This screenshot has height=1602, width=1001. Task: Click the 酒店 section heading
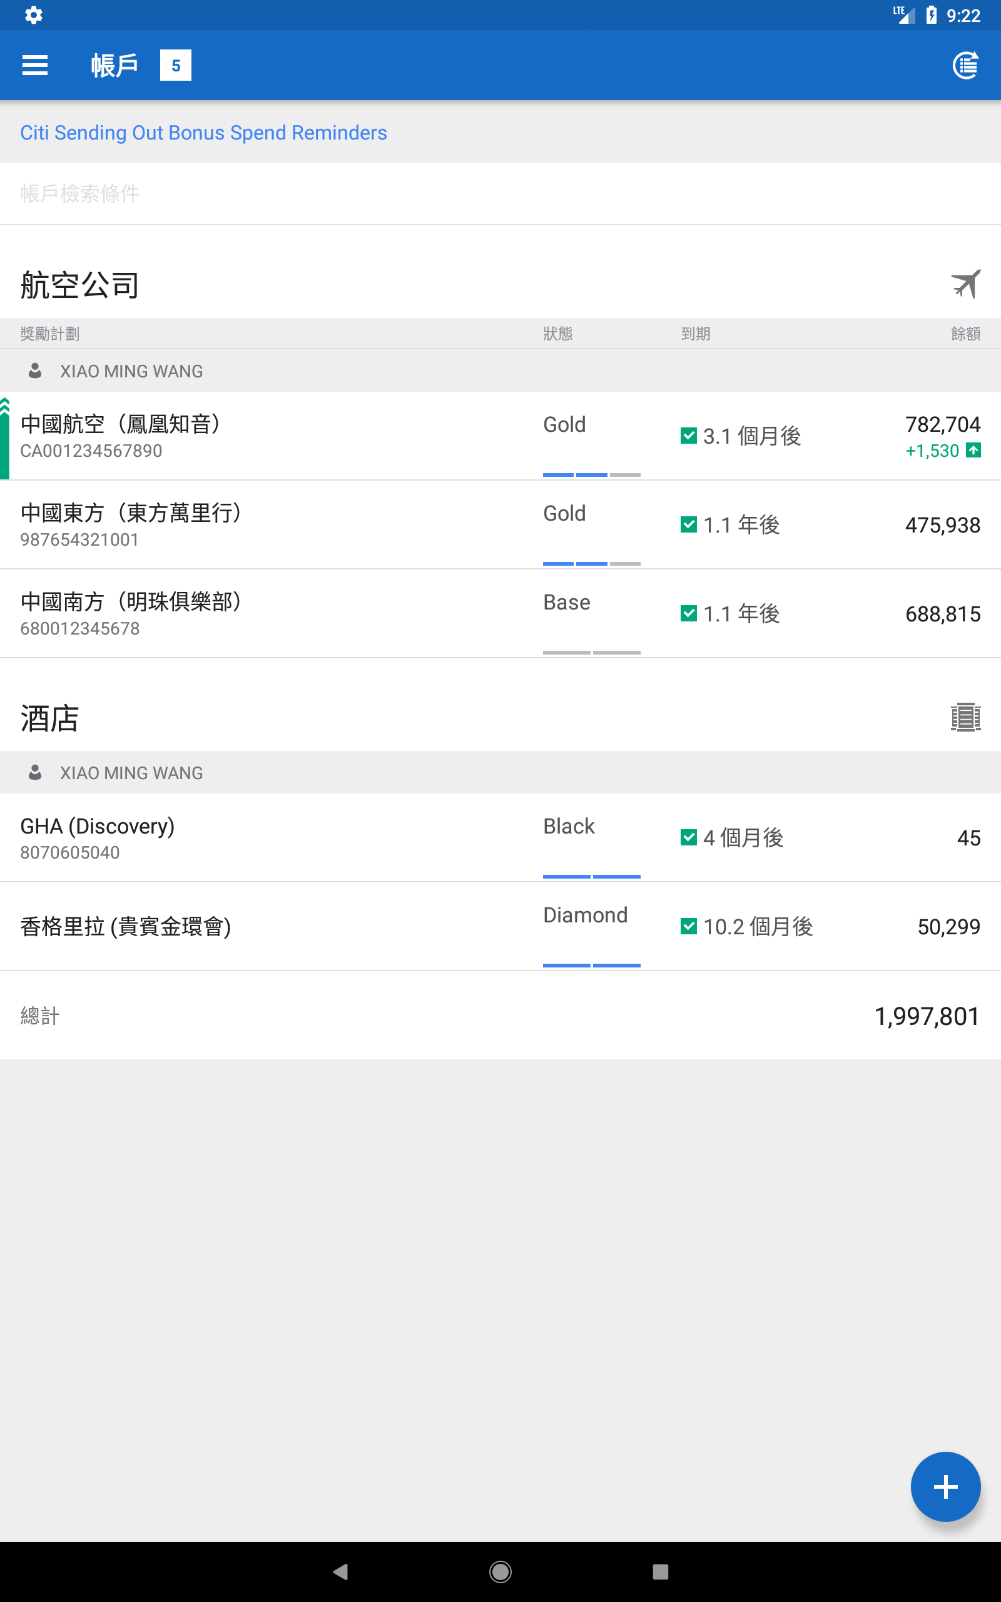tap(49, 718)
